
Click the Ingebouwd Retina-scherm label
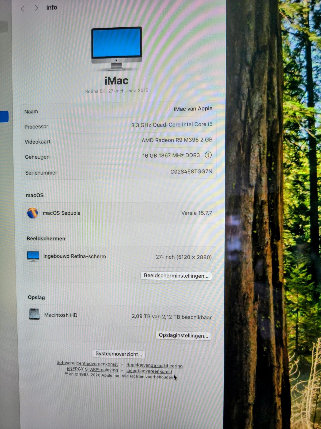coord(75,256)
